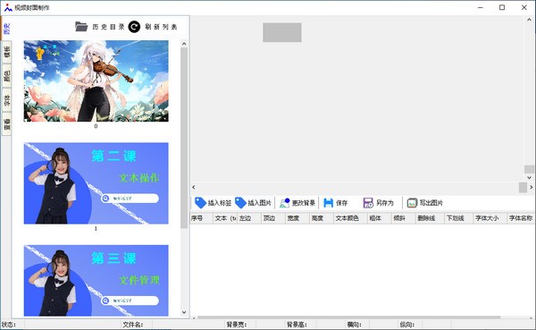Click the 状态 label in status bar
Screen dimensions: 536x330
[9, 325]
